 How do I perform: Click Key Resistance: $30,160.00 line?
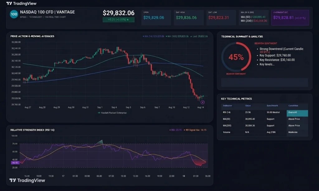tap(277, 60)
